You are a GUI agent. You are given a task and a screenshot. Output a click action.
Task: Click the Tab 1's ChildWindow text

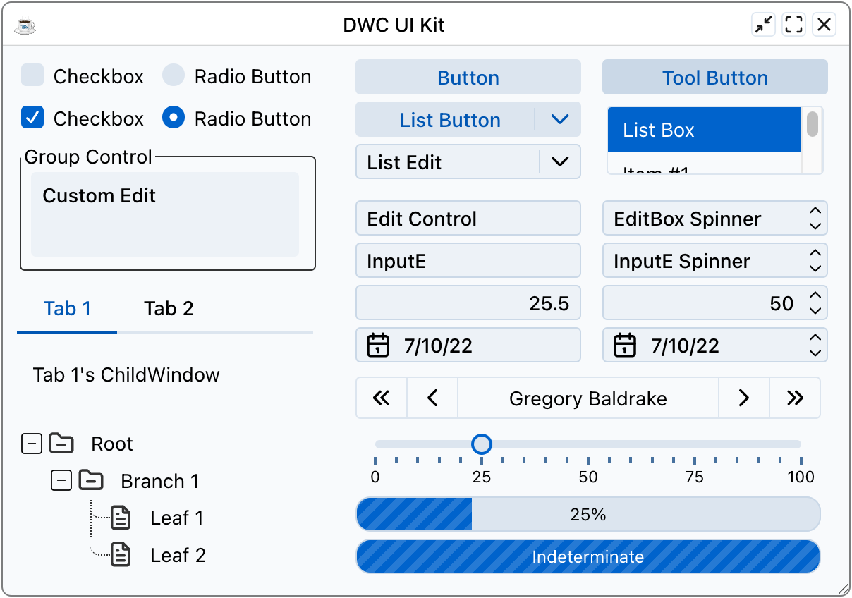pos(126,374)
